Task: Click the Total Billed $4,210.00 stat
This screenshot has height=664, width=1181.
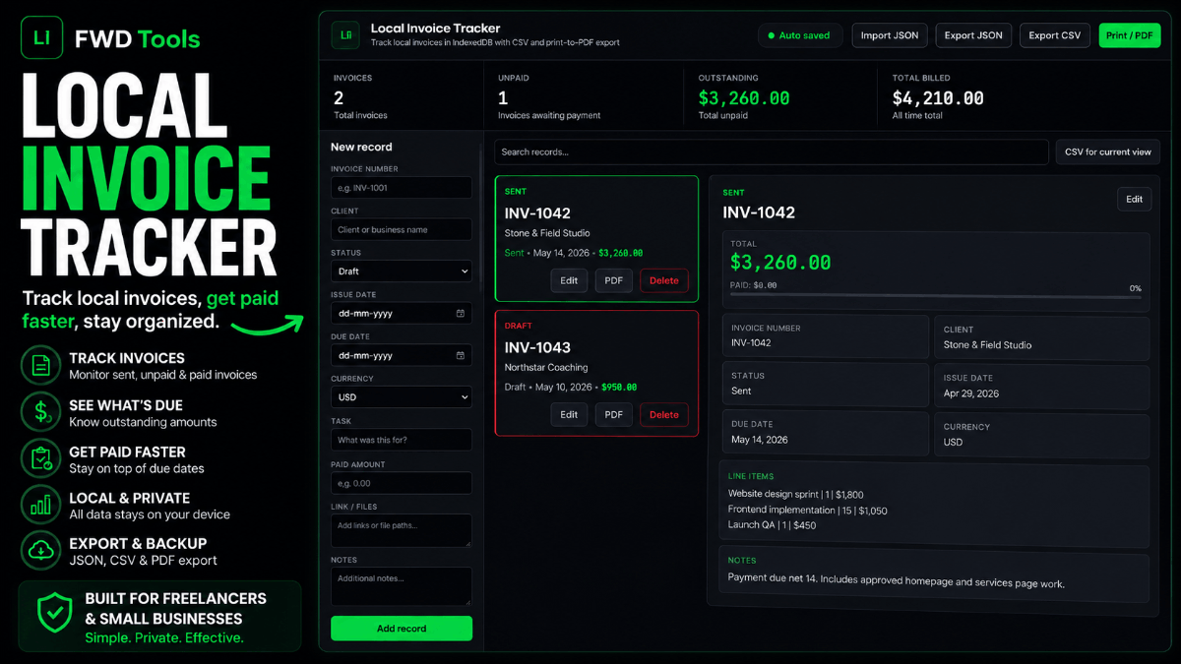Action: click(938, 98)
